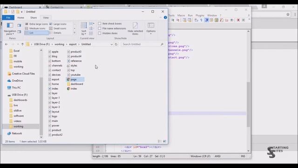Select This PC in the navigation pane

click(x=16, y=88)
